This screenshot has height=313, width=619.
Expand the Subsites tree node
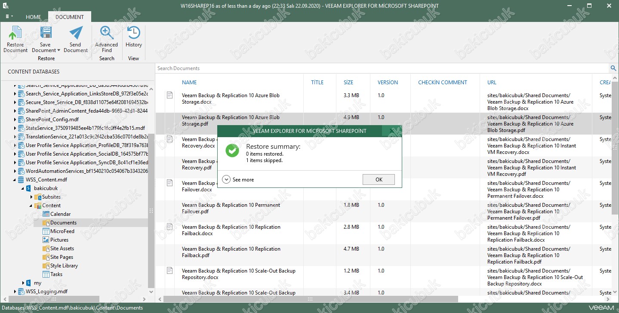tap(31, 197)
